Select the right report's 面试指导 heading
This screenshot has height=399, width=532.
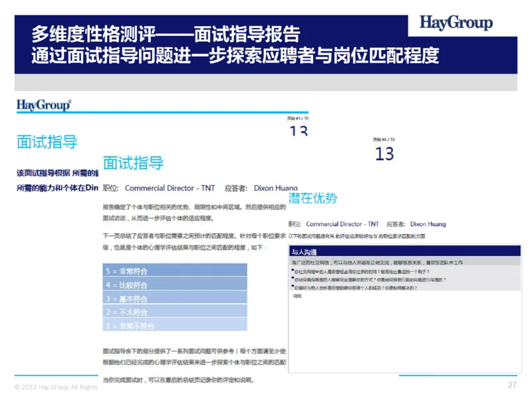click(132, 161)
